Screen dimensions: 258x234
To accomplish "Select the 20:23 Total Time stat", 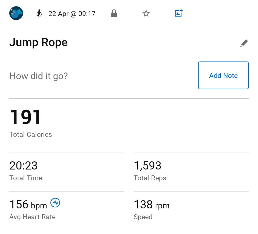I will click(24, 166).
